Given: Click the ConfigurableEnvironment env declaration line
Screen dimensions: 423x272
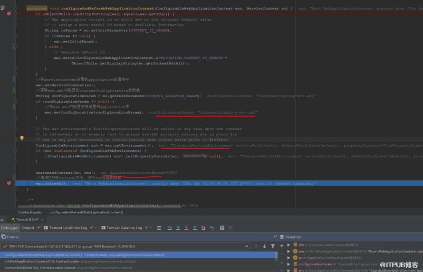Looking at the screenshot, I should pyautogui.click(x=94, y=145).
